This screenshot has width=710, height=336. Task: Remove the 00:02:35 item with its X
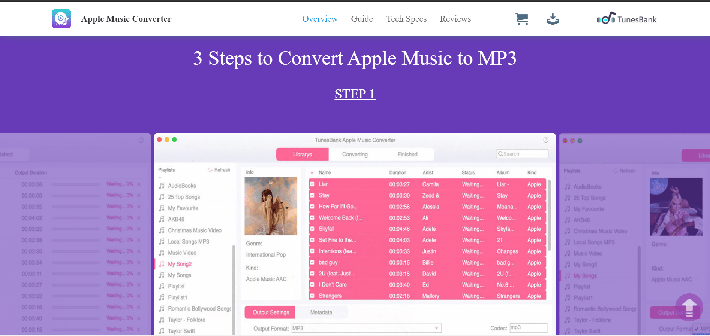139,207
